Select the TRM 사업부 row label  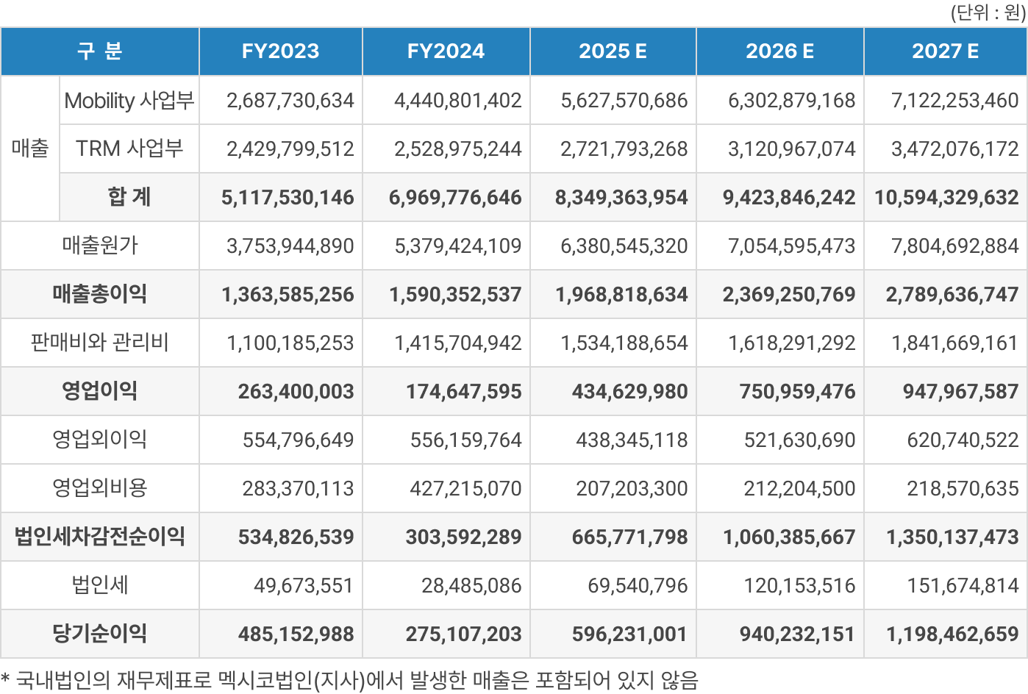[x=129, y=149]
